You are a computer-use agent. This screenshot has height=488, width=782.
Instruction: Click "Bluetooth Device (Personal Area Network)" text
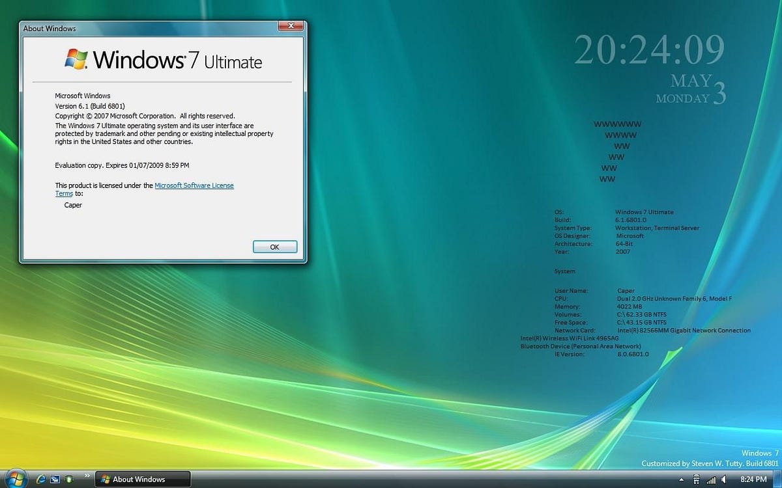[581, 346]
